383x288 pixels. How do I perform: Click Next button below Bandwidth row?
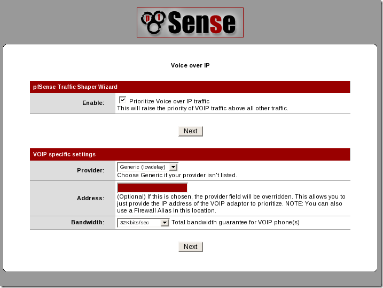[x=191, y=247]
